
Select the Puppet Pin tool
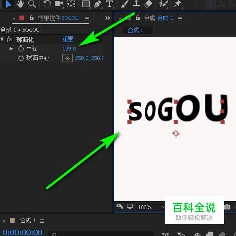[178, 4]
